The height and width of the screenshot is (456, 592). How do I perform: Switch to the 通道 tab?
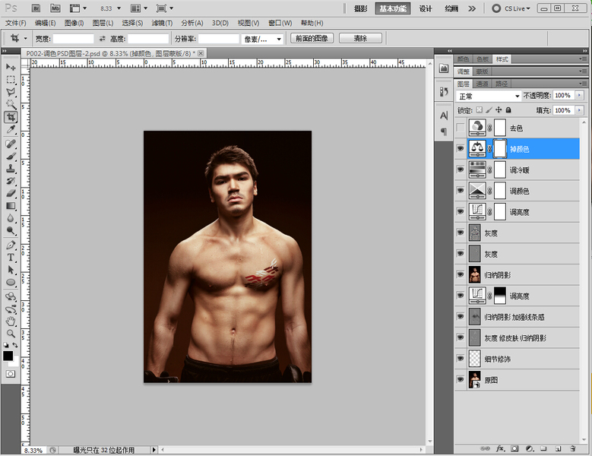(482, 84)
